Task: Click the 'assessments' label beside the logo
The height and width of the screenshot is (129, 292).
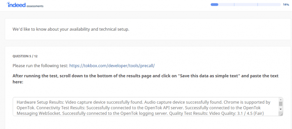Action: coord(36,6)
